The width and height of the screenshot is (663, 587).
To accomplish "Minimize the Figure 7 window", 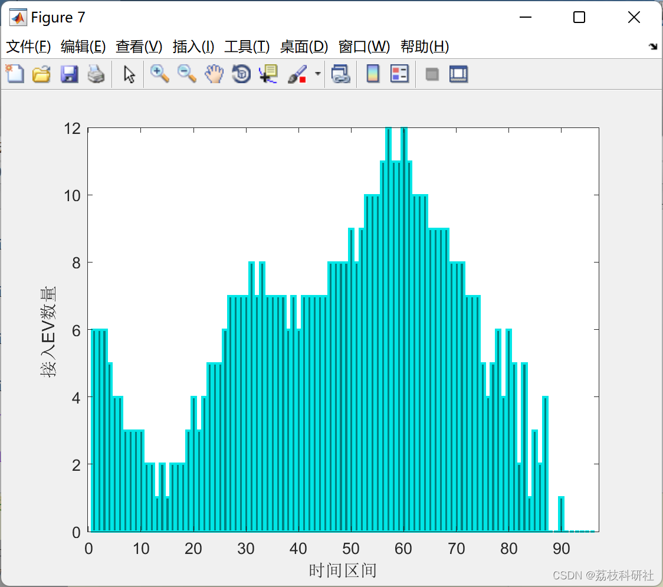I will [526, 17].
